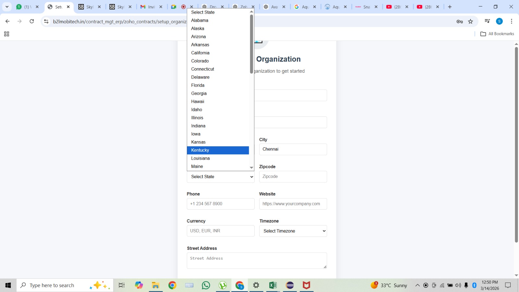
Task: Expand the Select Timezone dropdown
Action: click(293, 231)
